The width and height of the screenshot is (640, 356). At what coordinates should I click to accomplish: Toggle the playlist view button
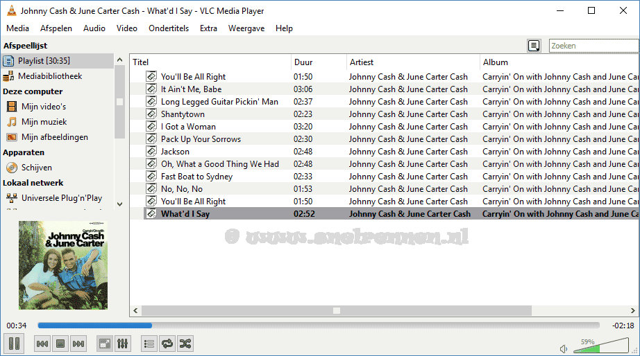coord(149,344)
